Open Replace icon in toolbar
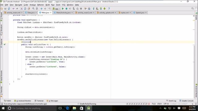The image size is (198, 111). click(37, 9)
